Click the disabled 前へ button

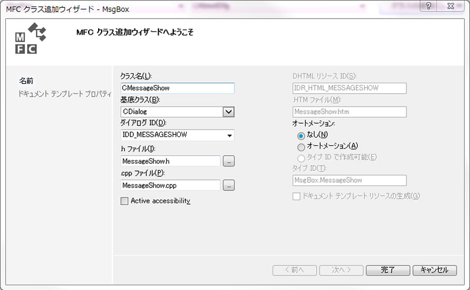coord(295,270)
